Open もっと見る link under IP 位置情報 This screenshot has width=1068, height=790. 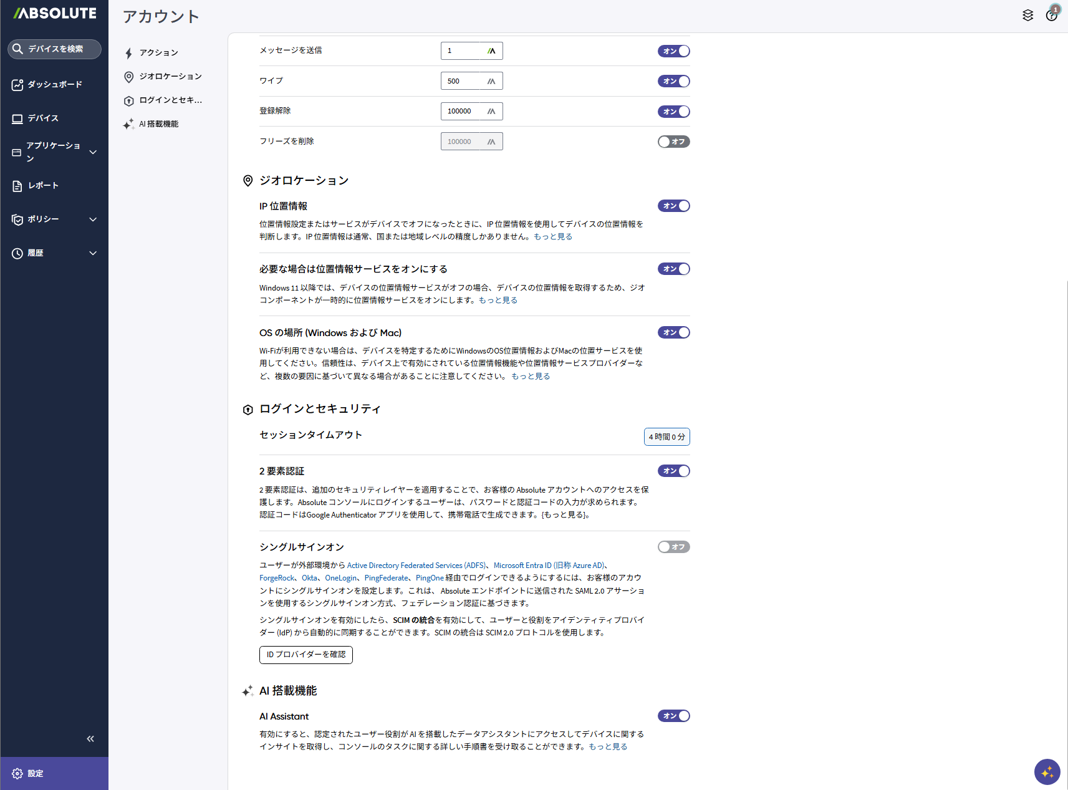pyautogui.click(x=553, y=237)
